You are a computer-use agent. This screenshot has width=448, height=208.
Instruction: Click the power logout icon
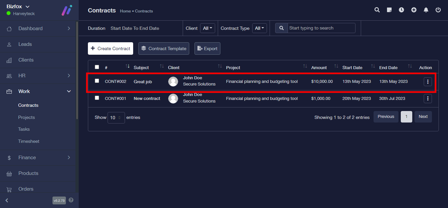438,10
